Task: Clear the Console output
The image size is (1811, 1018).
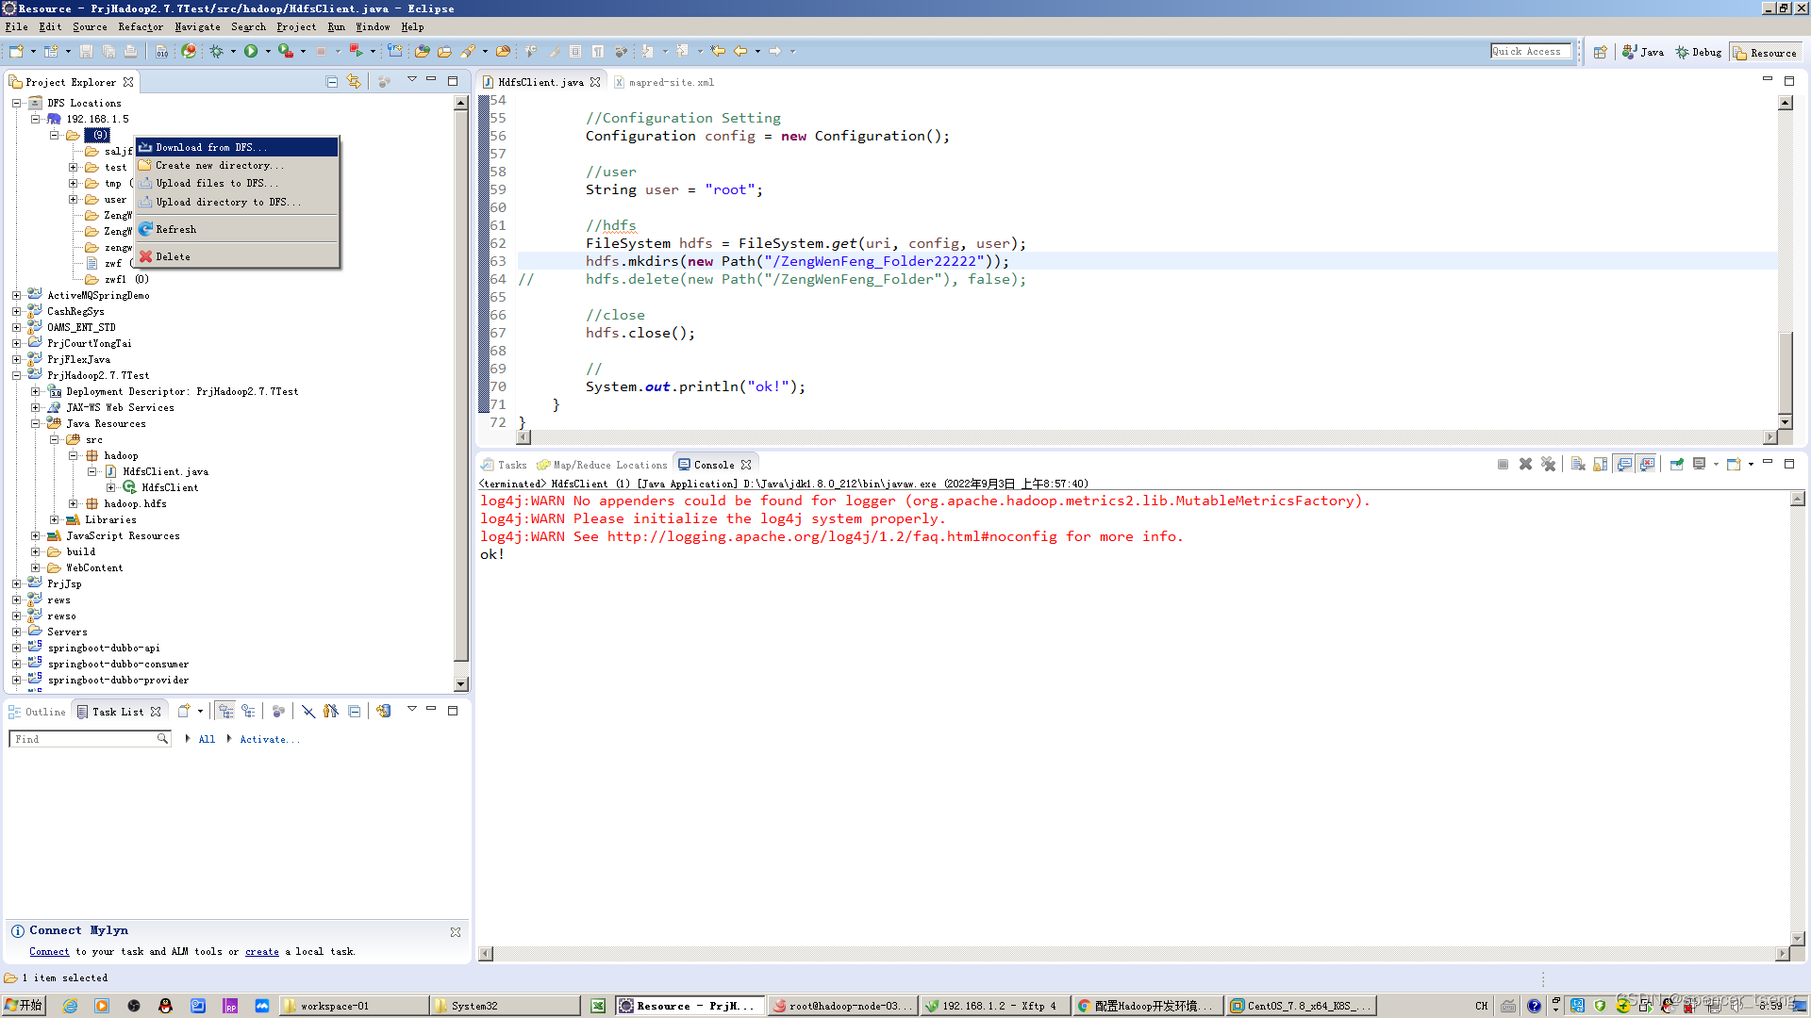Action: pos(1577,464)
